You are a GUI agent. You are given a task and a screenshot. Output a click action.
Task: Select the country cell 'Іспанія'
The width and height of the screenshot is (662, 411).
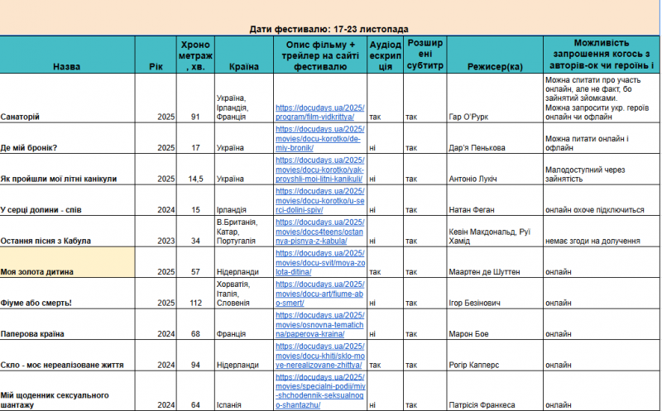point(244,391)
